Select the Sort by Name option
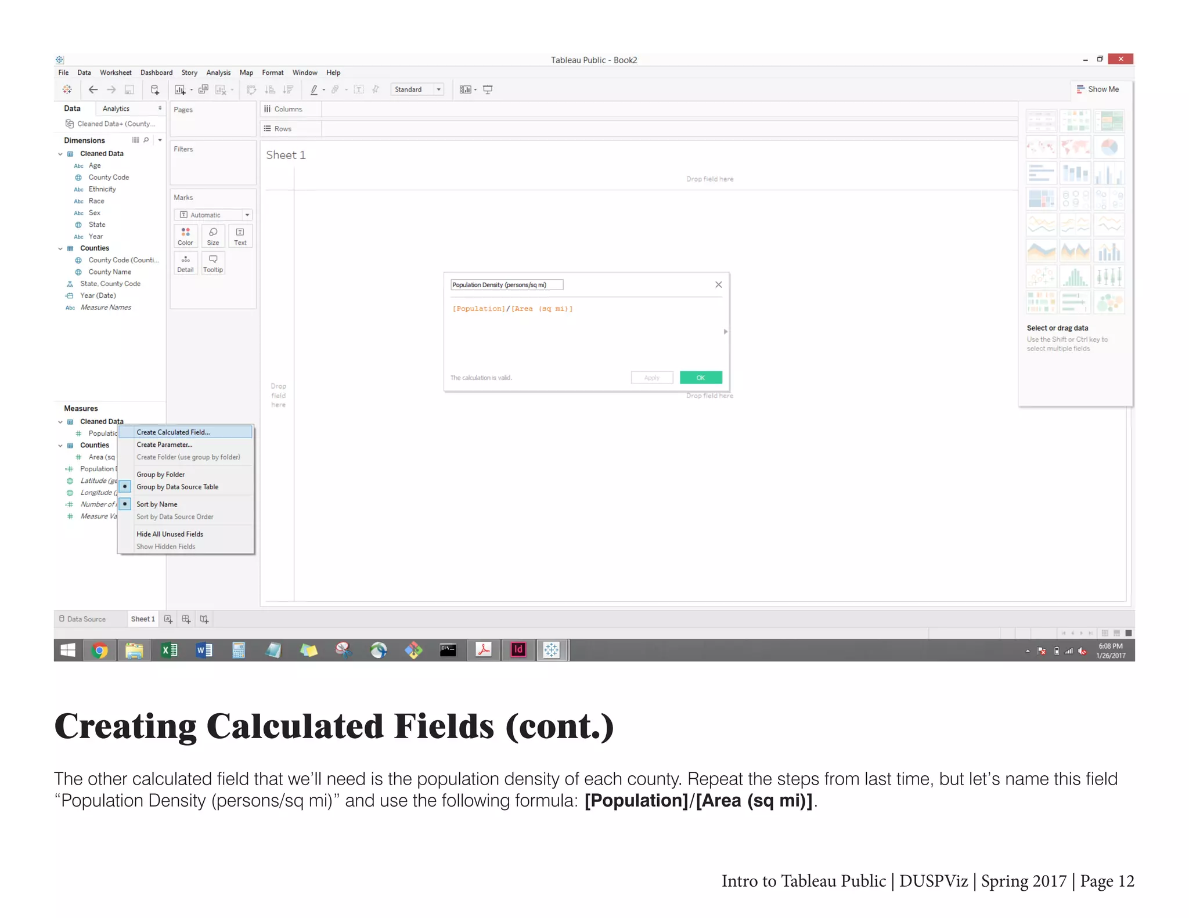This screenshot has width=1189, height=918. click(x=157, y=504)
